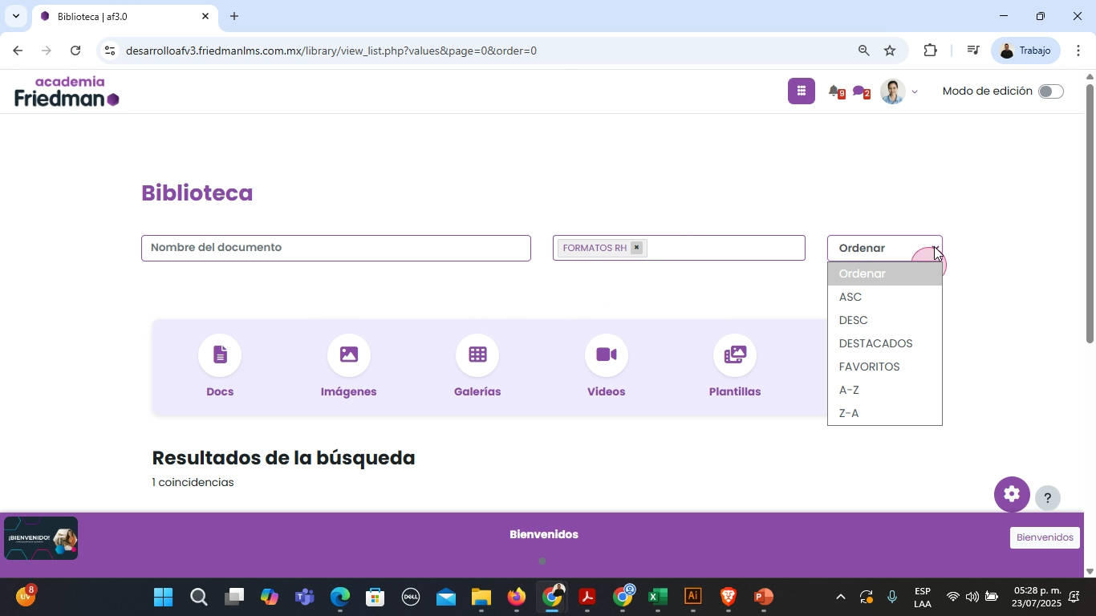Select the Z-A sort option
The height and width of the screenshot is (616, 1096).
[x=885, y=413]
